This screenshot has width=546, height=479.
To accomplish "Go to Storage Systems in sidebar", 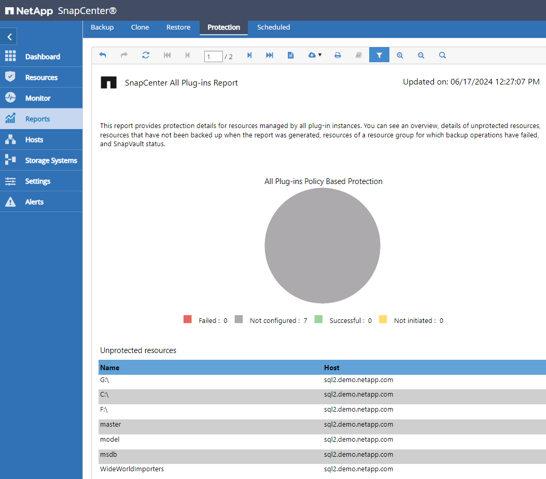I will pos(50,160).
